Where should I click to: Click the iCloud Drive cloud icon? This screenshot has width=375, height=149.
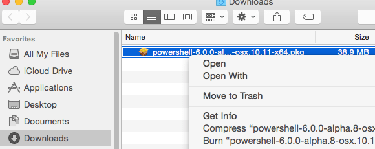coord(14,71)
